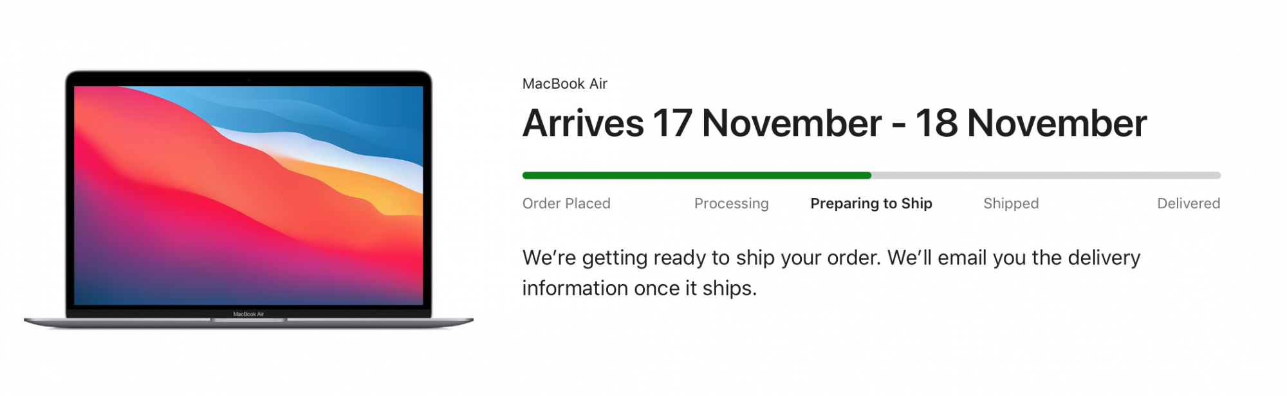Select the Preparing to Ship stage label
Screen dimensions: 1287x396
click(871, 204)
